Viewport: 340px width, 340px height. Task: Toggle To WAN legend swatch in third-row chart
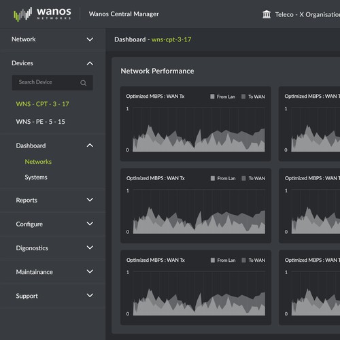pos(243,260)
